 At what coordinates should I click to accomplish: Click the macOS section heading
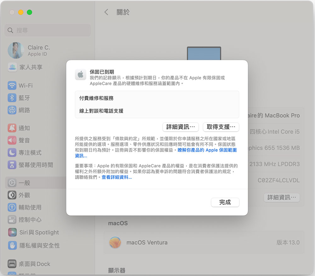pos(118,223)
